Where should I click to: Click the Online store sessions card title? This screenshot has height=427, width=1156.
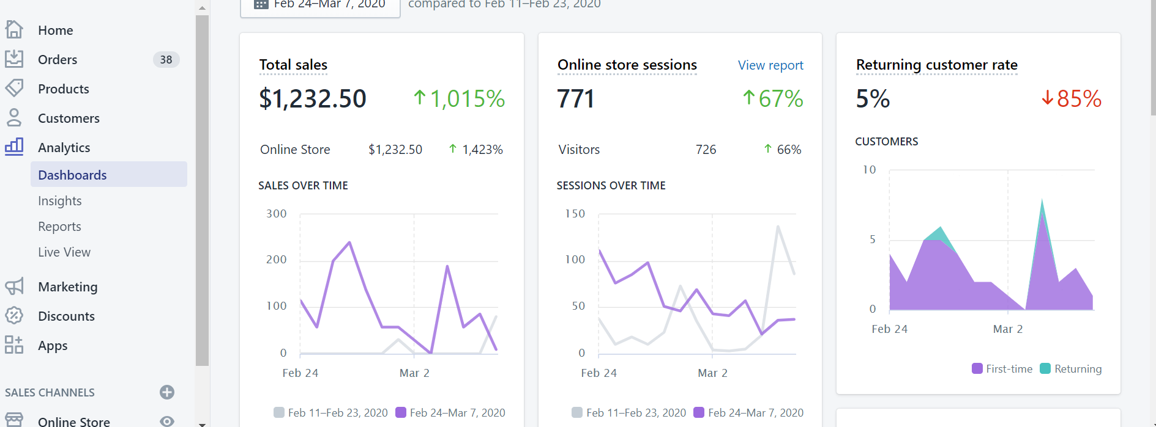627,65
